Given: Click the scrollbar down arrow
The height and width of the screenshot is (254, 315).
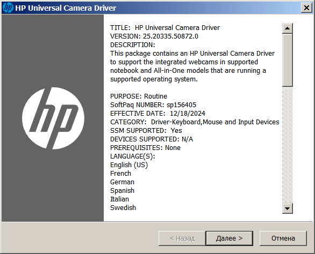Looking at the screenshot, I should pyautogui.click(x=287, y=208).
